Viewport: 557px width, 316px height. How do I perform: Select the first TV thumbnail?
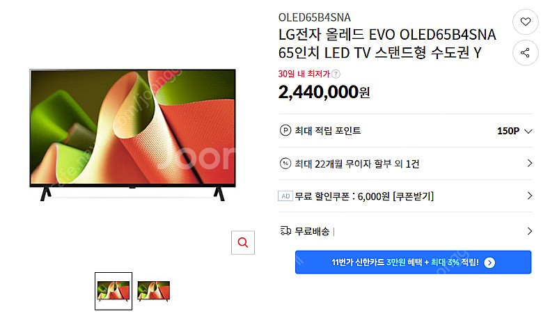(113, 291)
